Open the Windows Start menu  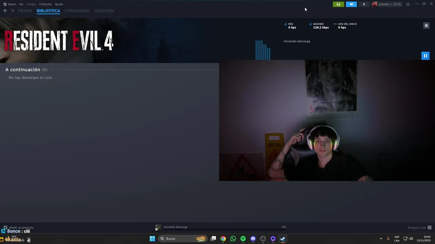click(152, 239)
